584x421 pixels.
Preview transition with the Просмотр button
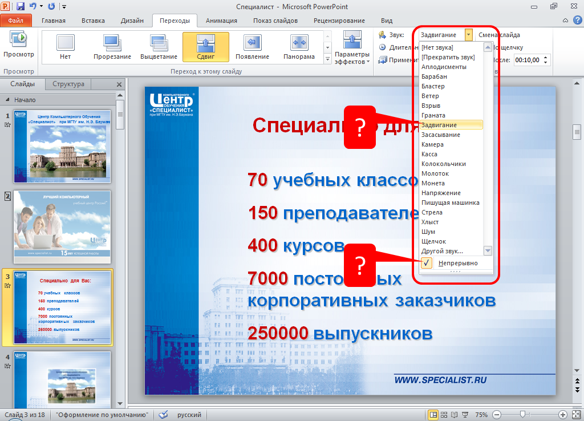19,46
